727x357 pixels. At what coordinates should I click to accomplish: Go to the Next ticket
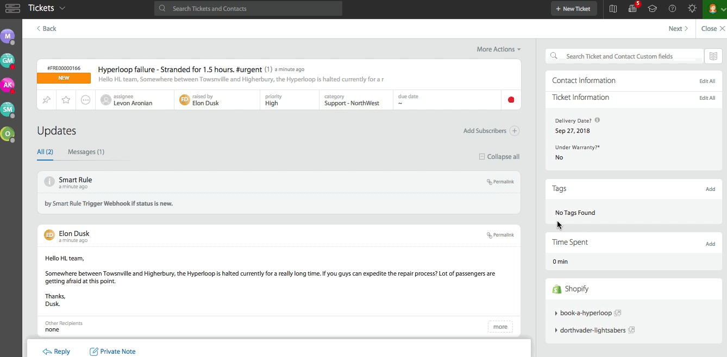678,29
